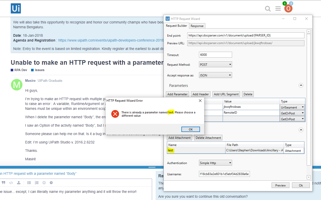Minimize the HTTP Request Wizard window

coord(283,19)
